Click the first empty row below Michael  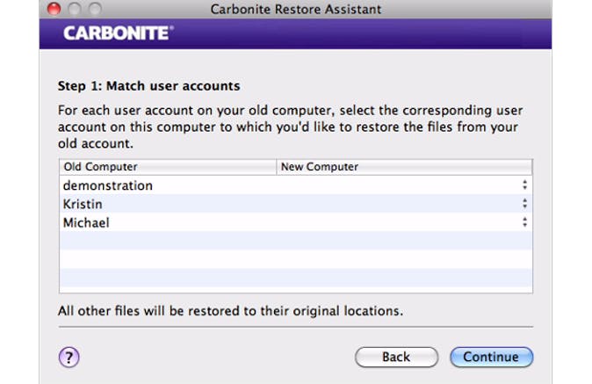[295, 241]
